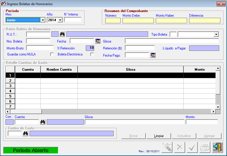Screen dimensions: 227x156
Task: Open the R.U.T. binoculars search
Action: [62, 34]
